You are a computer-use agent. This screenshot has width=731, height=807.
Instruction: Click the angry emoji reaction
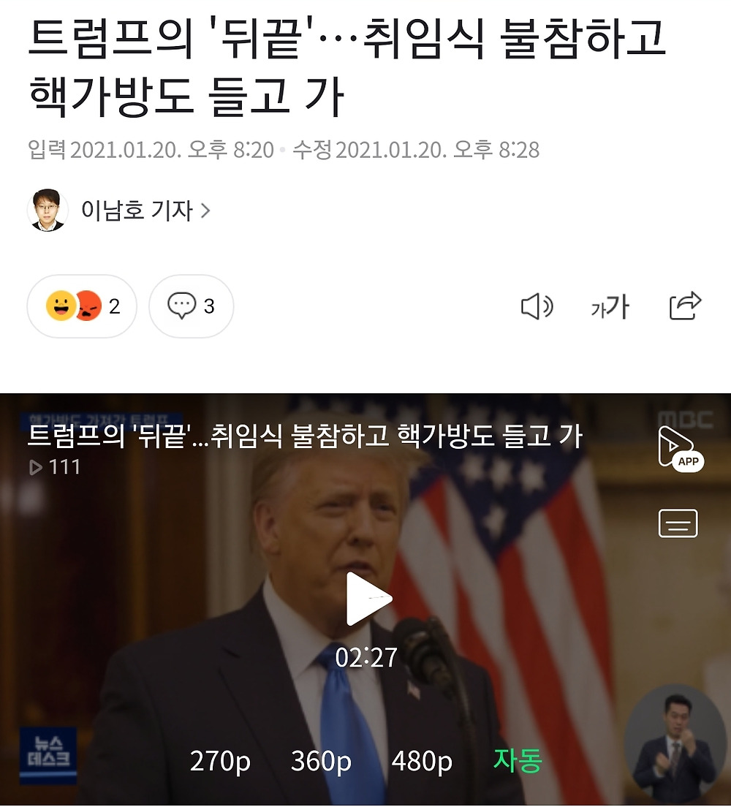[88, 306]
